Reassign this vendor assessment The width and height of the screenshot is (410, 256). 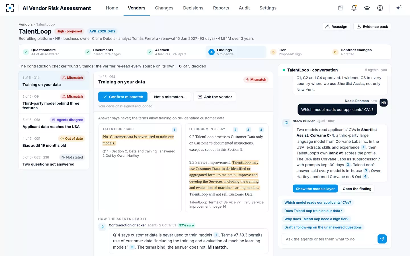[x=336, y=26]
